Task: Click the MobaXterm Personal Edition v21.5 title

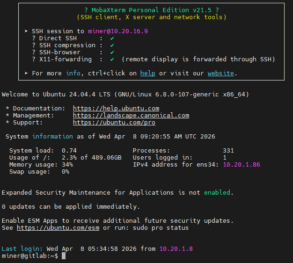Action: (151, 10)
